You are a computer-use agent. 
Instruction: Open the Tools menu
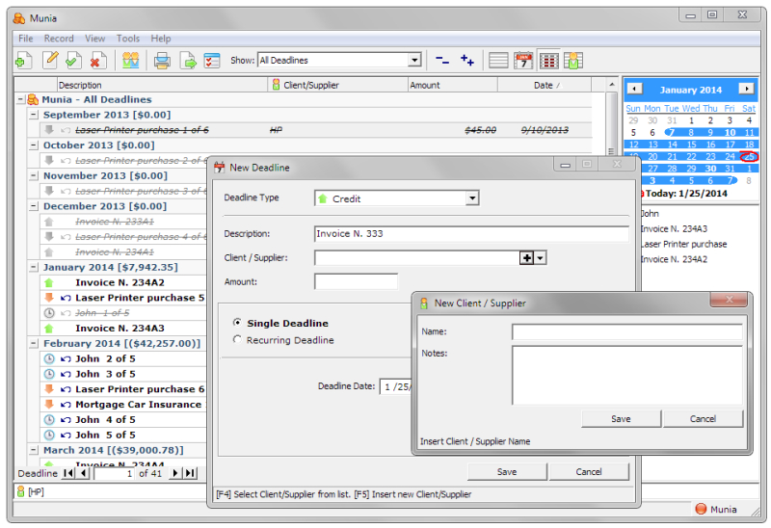point(128,39)
